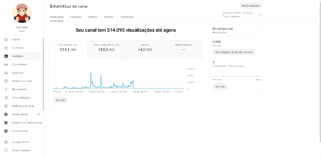The image size is (321, 156).
Task: Open the Ideias diárias extension icon
Action: point(6,114)
